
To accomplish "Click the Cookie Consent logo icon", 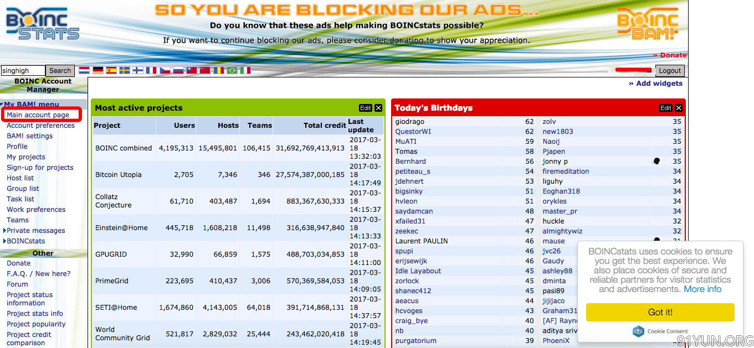I will click(x=638, y=331).
